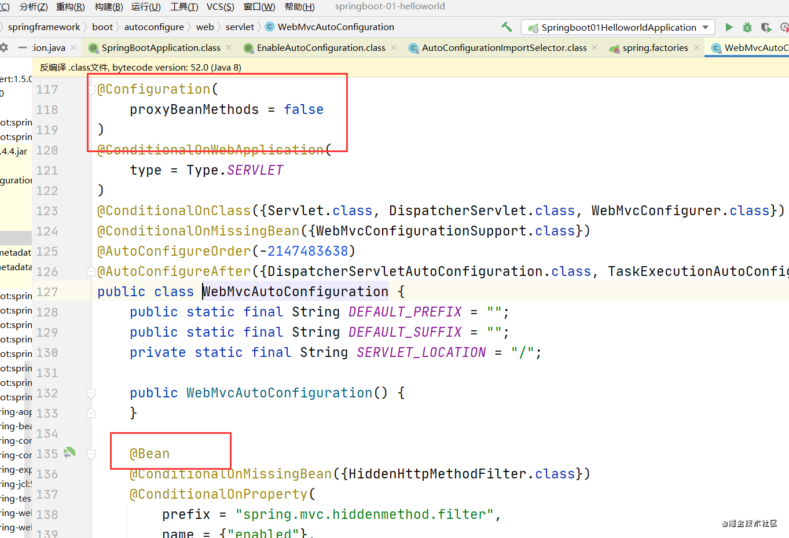Open the run configuration dropdown Springboot01HelloworldApplication
This screenshot has width=789, height=538.
[618, 27]
